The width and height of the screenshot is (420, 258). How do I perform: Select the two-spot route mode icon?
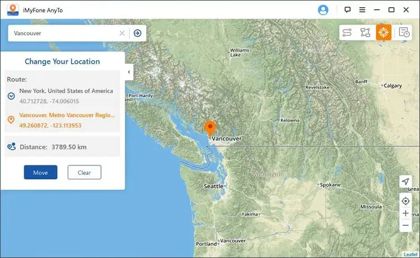347,33
